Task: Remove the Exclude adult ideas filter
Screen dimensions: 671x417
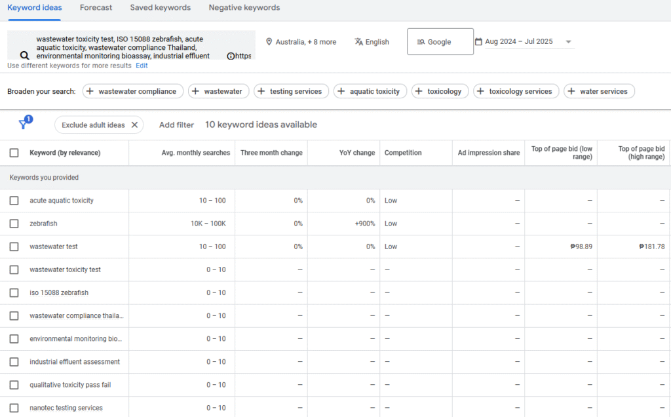Action: (134, 125)
